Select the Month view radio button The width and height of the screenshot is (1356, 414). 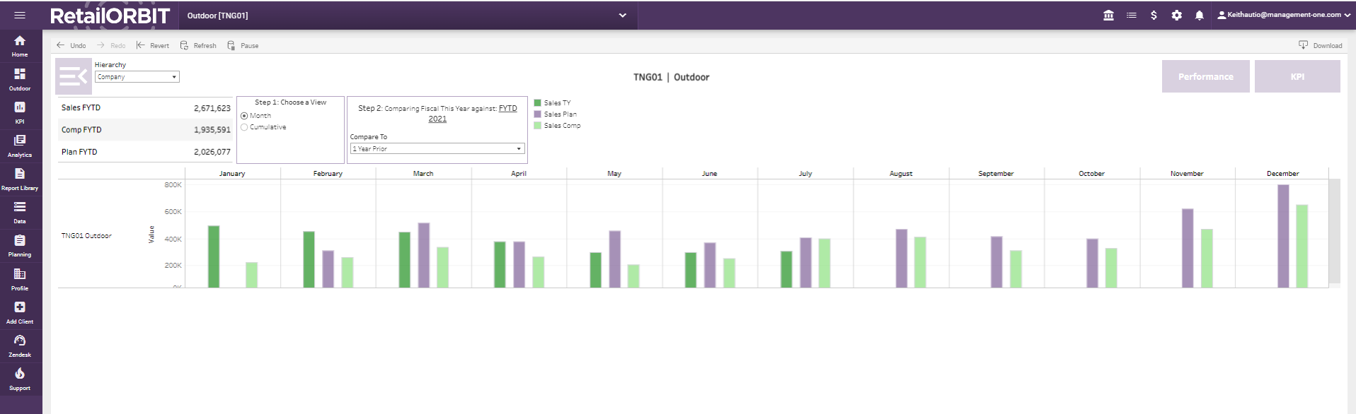tap(244, 116)
